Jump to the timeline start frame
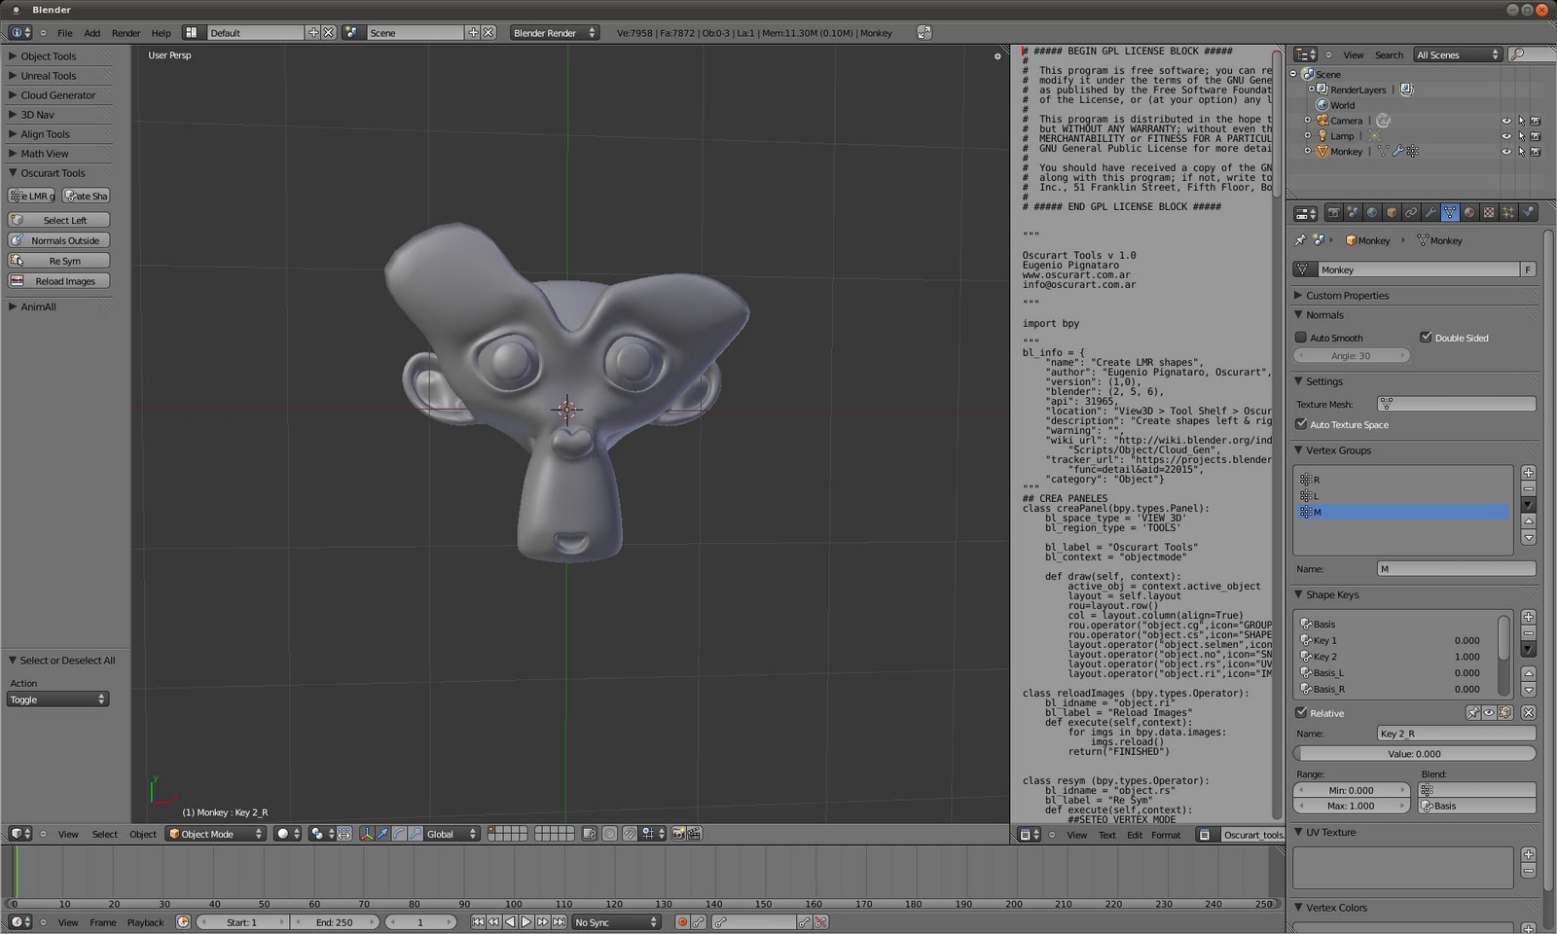 pyautogui.click(x=478, y=922)
